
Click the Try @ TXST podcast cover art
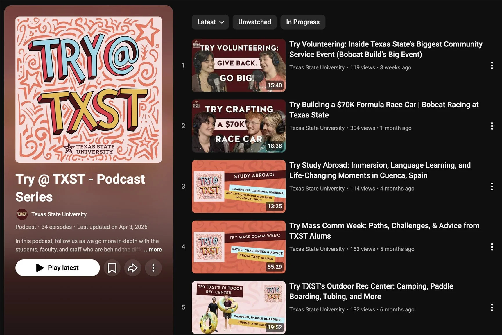point(89,89)
